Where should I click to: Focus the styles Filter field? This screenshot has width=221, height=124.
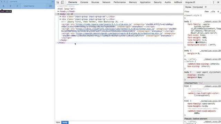pos(194,11)
